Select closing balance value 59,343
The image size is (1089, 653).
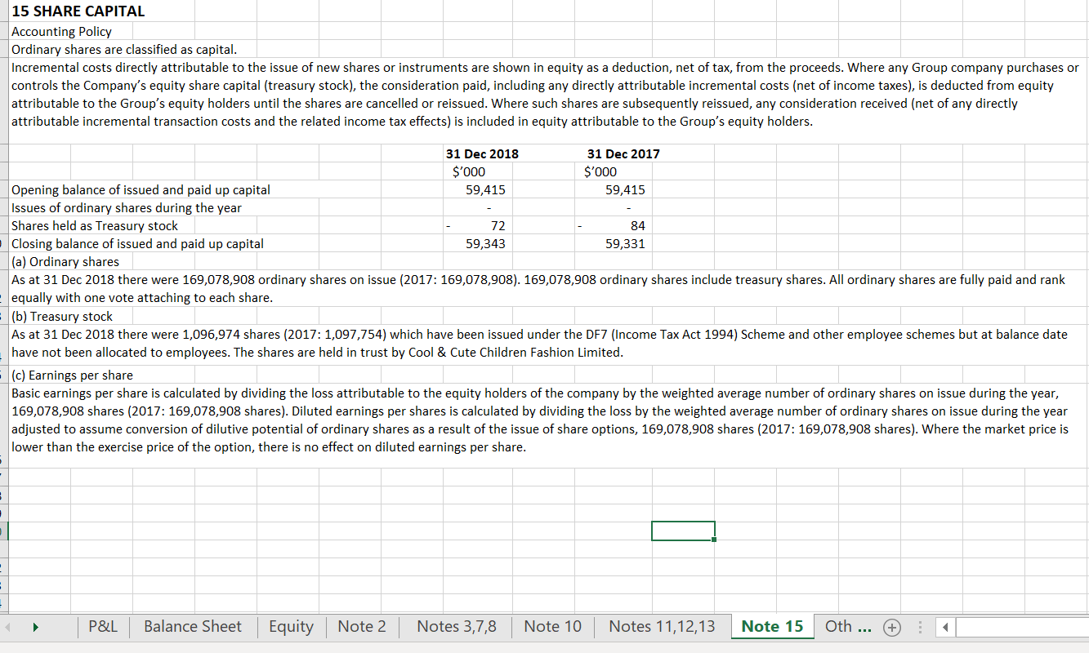coord(485,243)
